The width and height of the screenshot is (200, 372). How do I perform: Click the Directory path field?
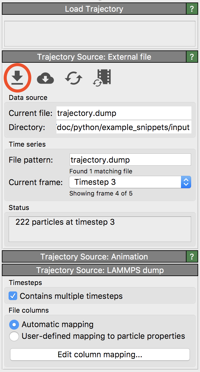pos(124,127)
